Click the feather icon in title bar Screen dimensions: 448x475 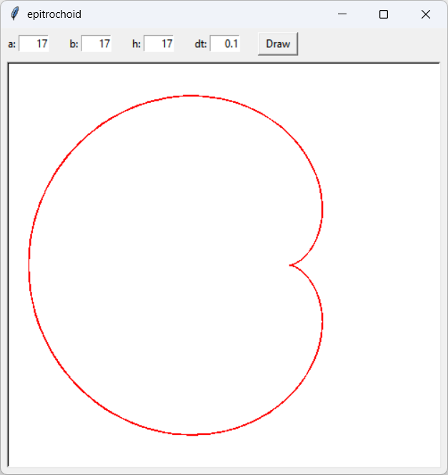pos(14,14)
